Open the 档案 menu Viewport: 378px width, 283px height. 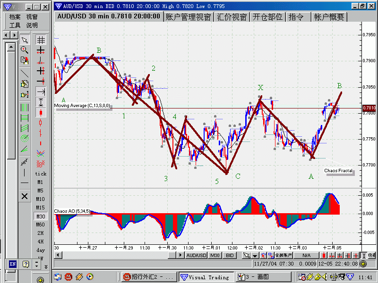coord(15,17)
